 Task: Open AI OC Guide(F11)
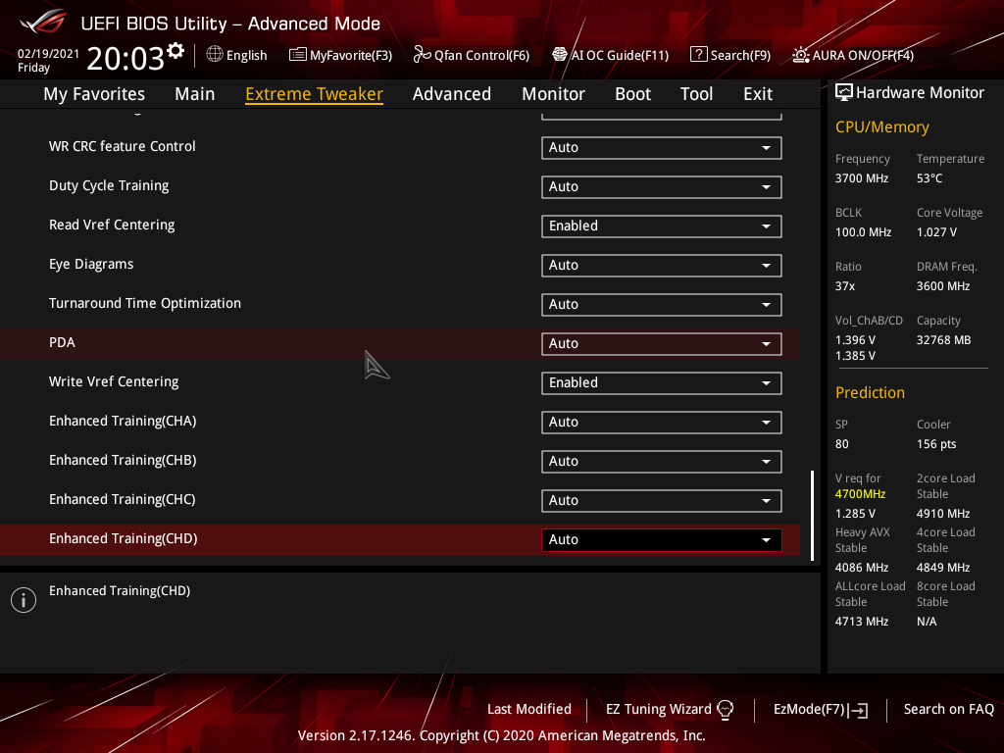610,55
